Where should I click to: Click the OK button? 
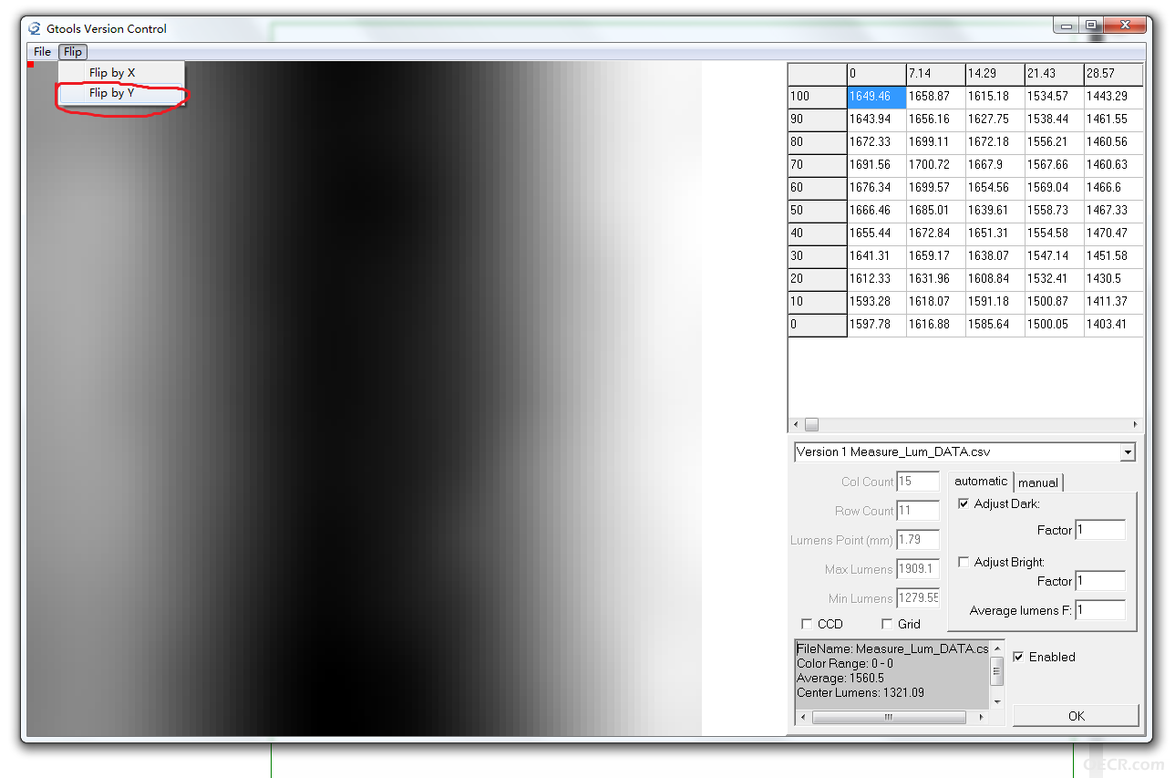point(1076,716)
